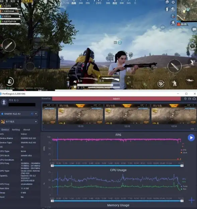
Task: Open the PerfDog folder icon
Action: 190,99
